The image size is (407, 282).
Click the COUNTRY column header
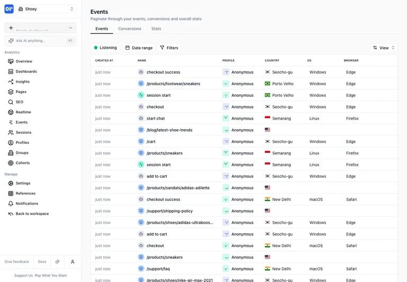coord(272,60)
